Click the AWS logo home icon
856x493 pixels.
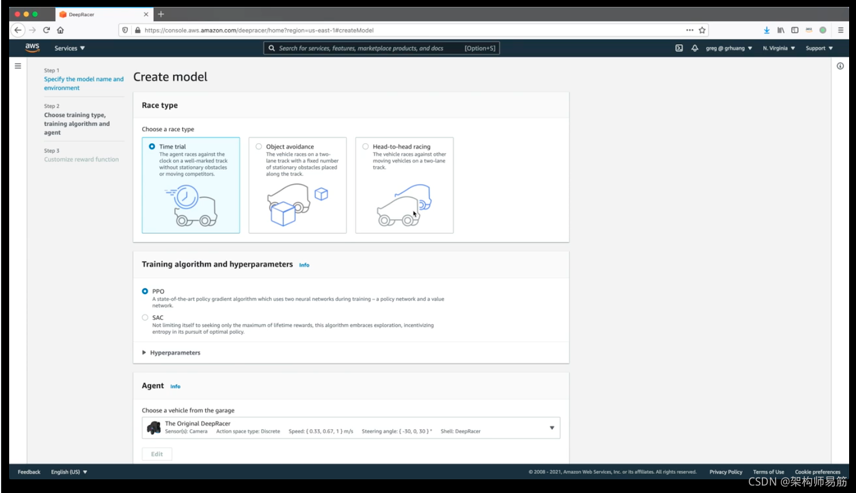click(32, 48)
